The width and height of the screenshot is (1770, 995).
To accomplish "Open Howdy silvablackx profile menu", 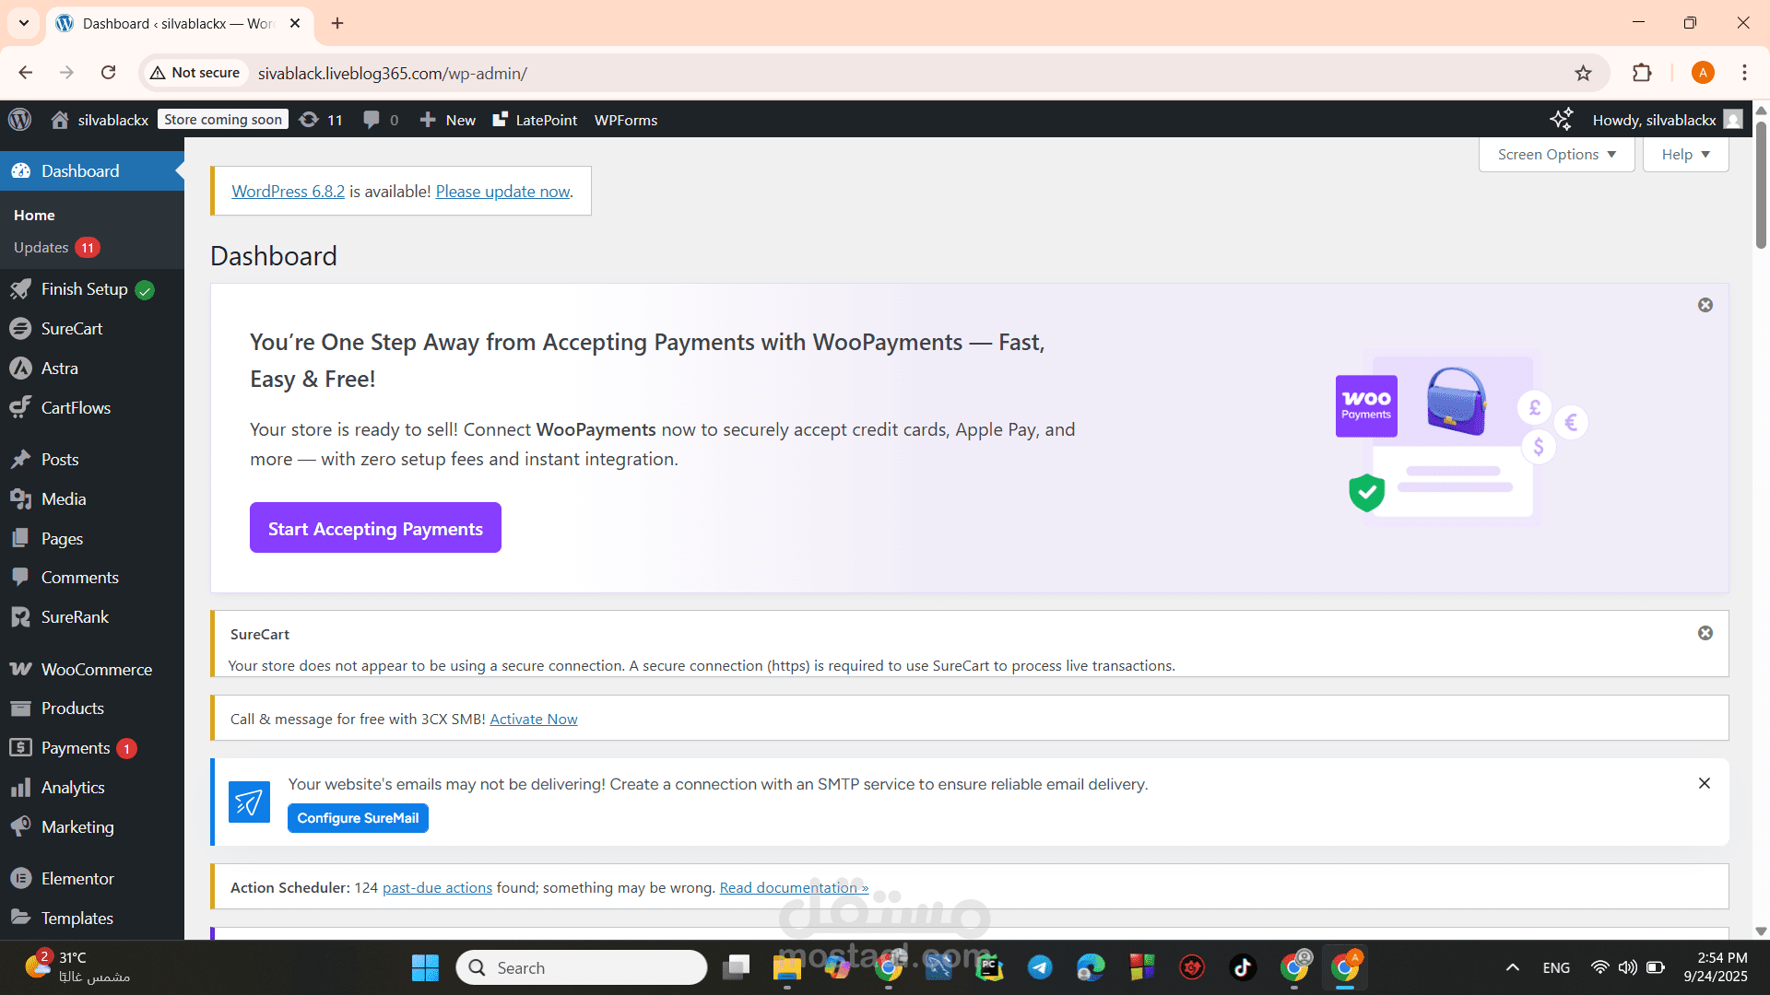I will (x=1667, y=120).
